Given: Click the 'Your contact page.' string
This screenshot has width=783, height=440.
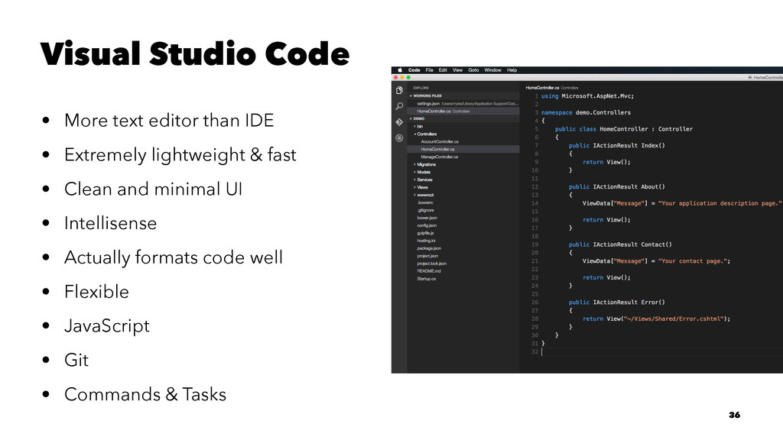Looking at the screenshot, I should coord(692,261).
